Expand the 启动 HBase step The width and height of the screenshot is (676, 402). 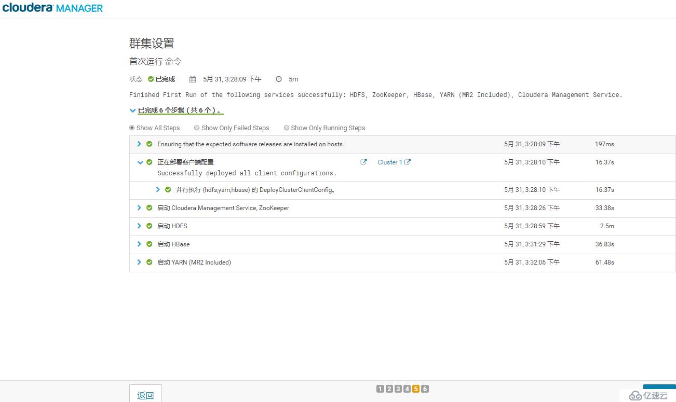pos(139,244)
